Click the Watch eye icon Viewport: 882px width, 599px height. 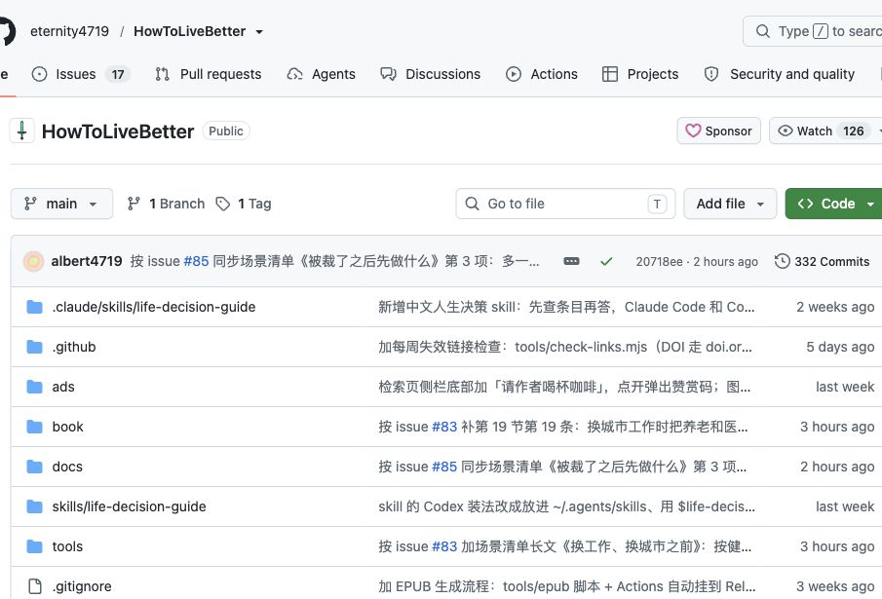coord(786,131)
